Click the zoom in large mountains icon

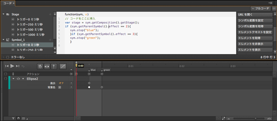tap(269, 118)
